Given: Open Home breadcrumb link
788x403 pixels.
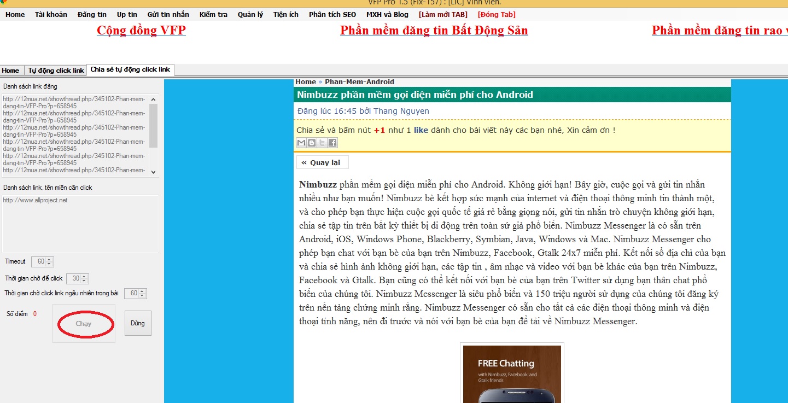Looking at the screenshot, I should click(306, 82).
